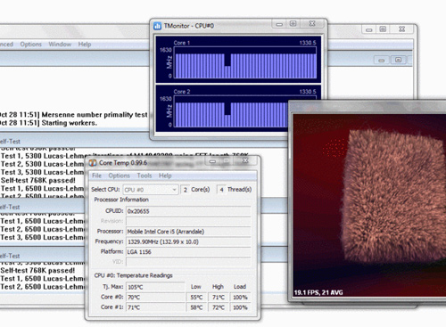Viewport: 446px width, 327px height.
Task: Restore the Prime95 inner child window
Action: (398, 60)
